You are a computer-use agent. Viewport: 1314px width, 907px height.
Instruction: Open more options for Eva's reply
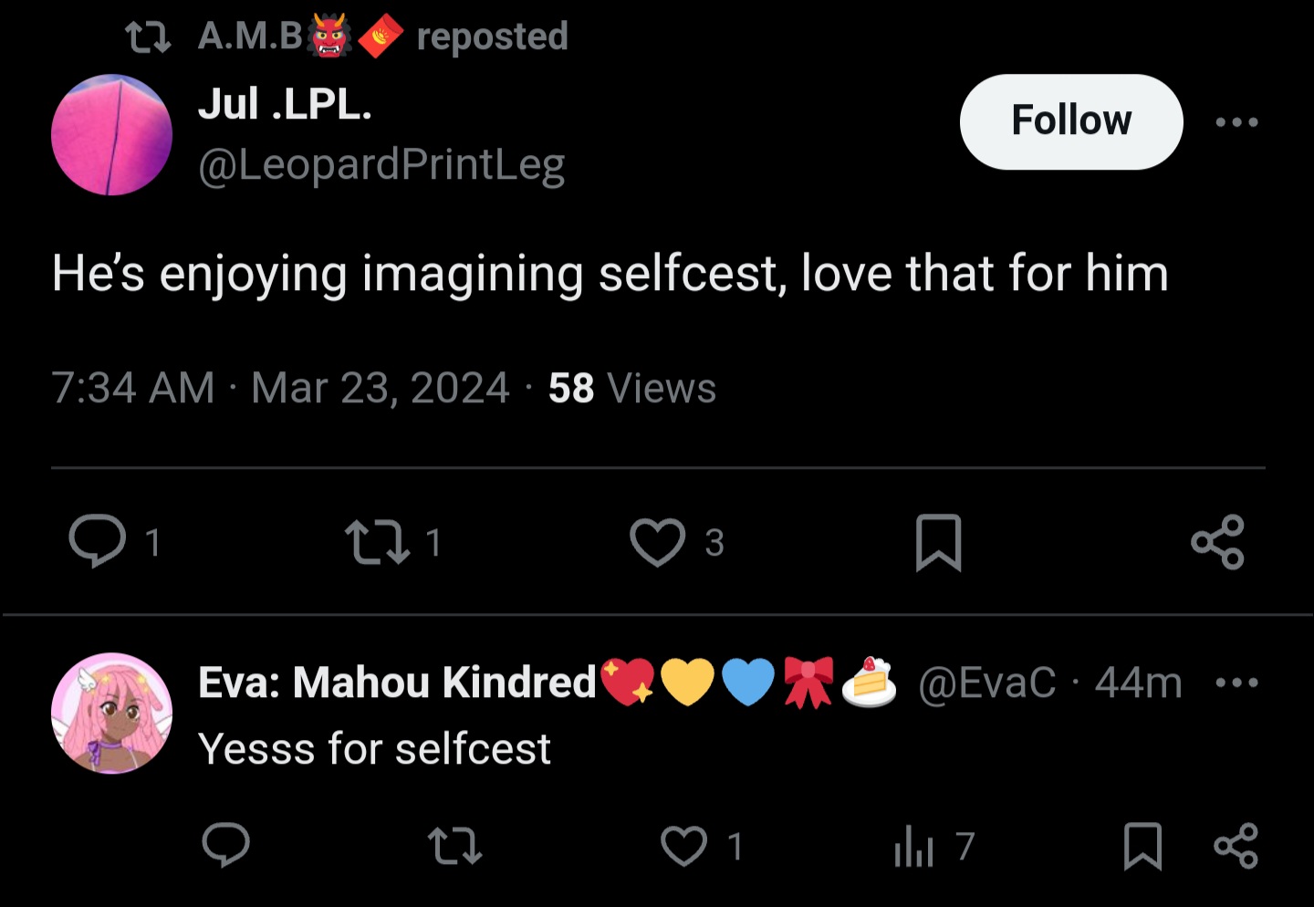point(1237,683)
